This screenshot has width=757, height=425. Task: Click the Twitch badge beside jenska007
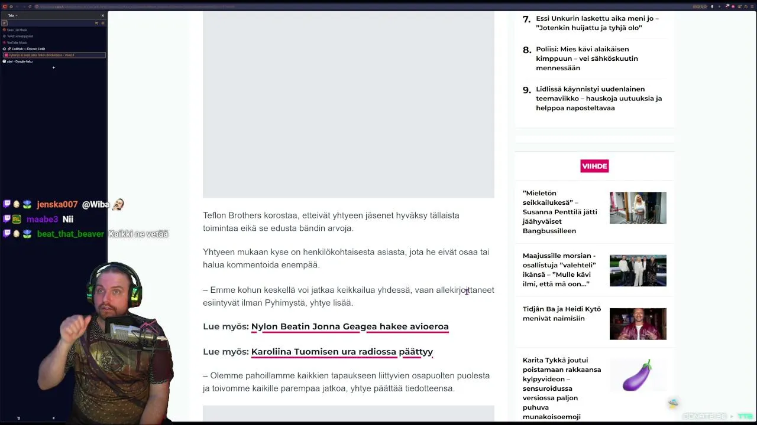(7, 204)
